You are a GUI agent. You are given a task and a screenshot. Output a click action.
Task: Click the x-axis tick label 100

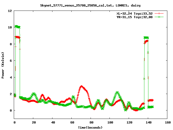[x=110, y=122]
